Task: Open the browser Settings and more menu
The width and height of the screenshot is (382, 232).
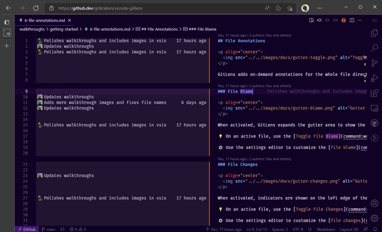Action: 319,8
